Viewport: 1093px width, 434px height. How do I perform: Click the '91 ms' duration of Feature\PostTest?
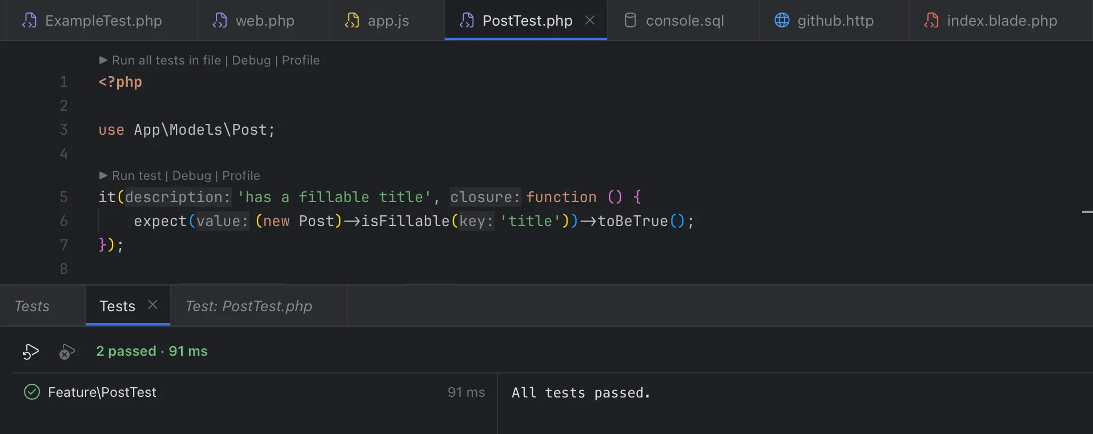[466, 392]
